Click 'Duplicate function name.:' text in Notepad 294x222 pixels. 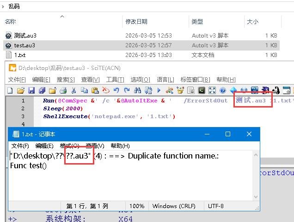(173, 156)
